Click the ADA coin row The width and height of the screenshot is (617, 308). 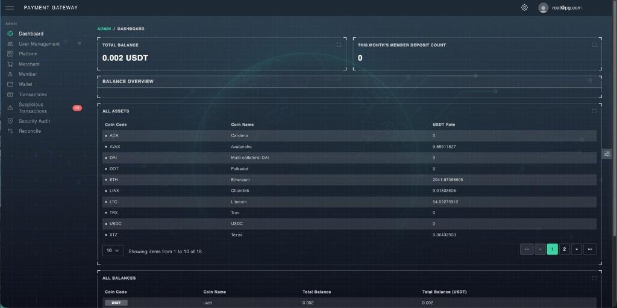(349, 135)
